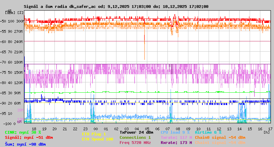Click the '12' hour tick on the time axis
This screenshot has width=274, height=147.
pos(219,129)
